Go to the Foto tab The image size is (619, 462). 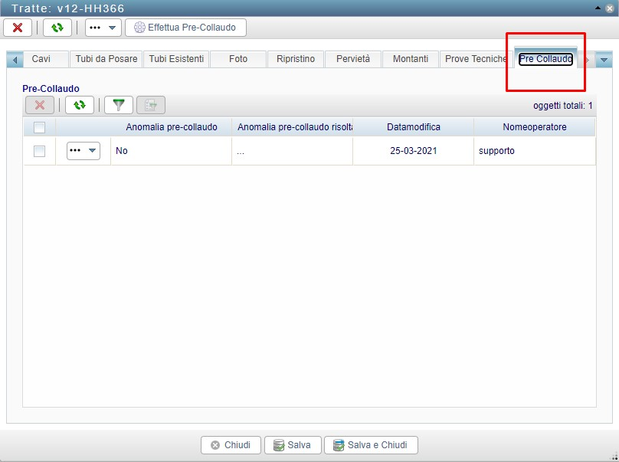[x=238, y=59]
